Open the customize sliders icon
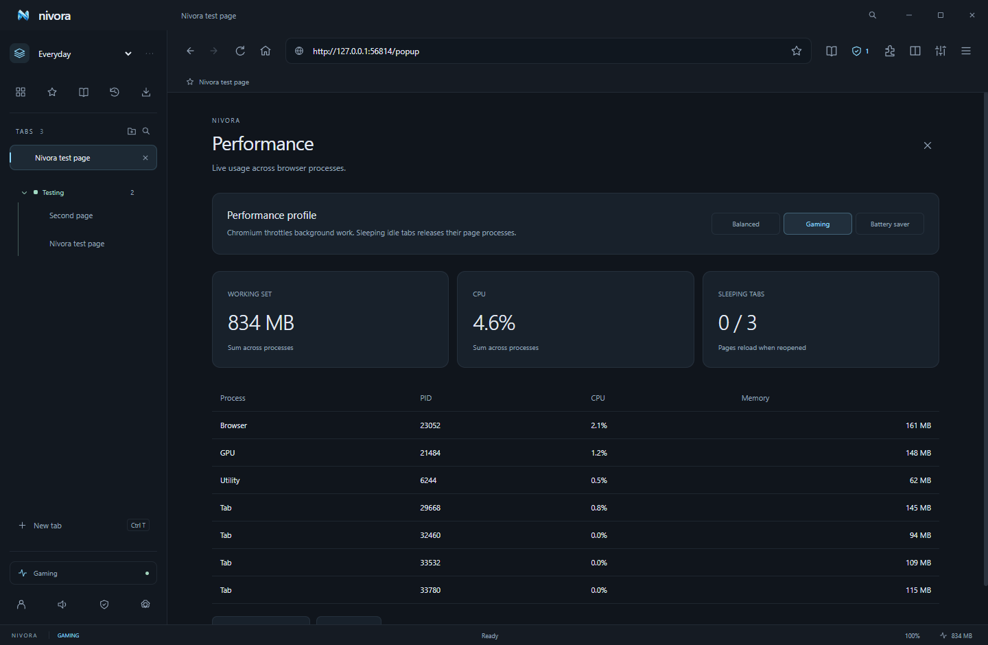The image size is (988, 645). point(941,51)
